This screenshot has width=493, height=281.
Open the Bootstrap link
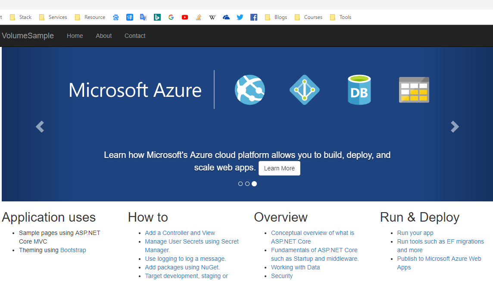tap(73, 250)
